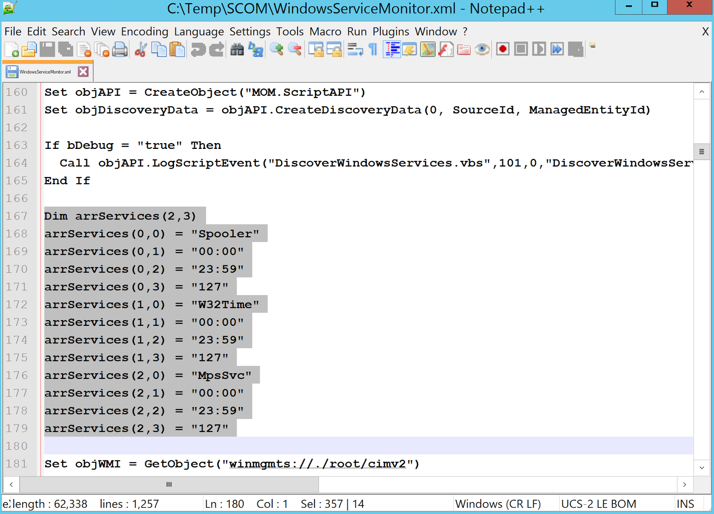714x514 pixels.
Task: Open the Search menu
Action: [68, 31]
